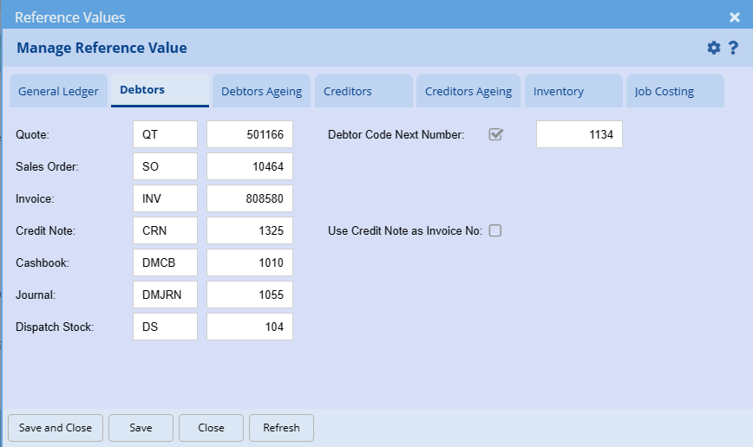Click the Refresh button
This screenshot has width=753, height=447.
pos(281,428)
